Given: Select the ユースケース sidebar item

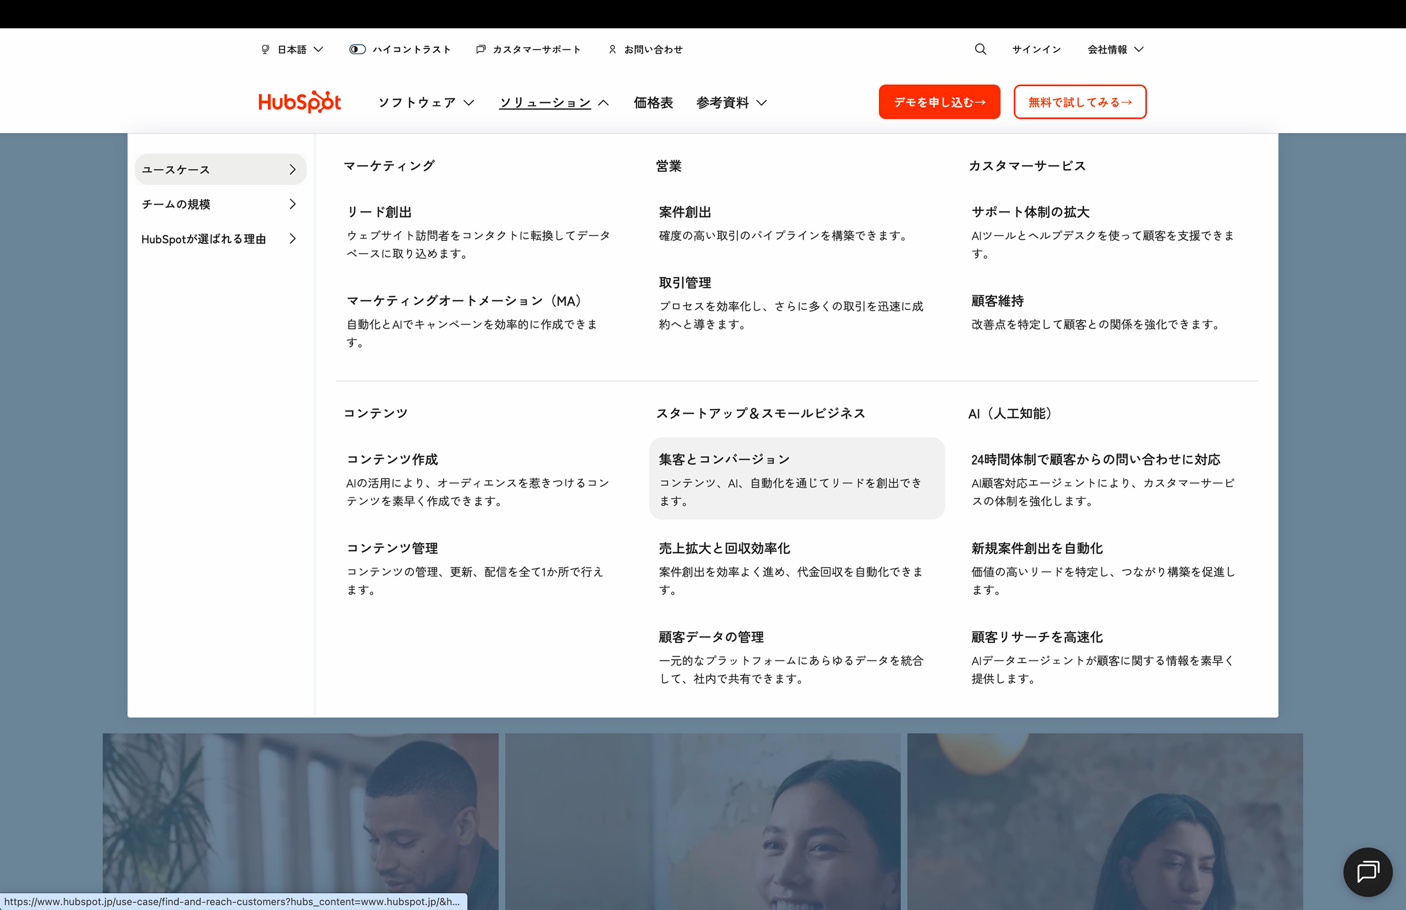Looking at the screenshot, I should (x=220, y=169).
